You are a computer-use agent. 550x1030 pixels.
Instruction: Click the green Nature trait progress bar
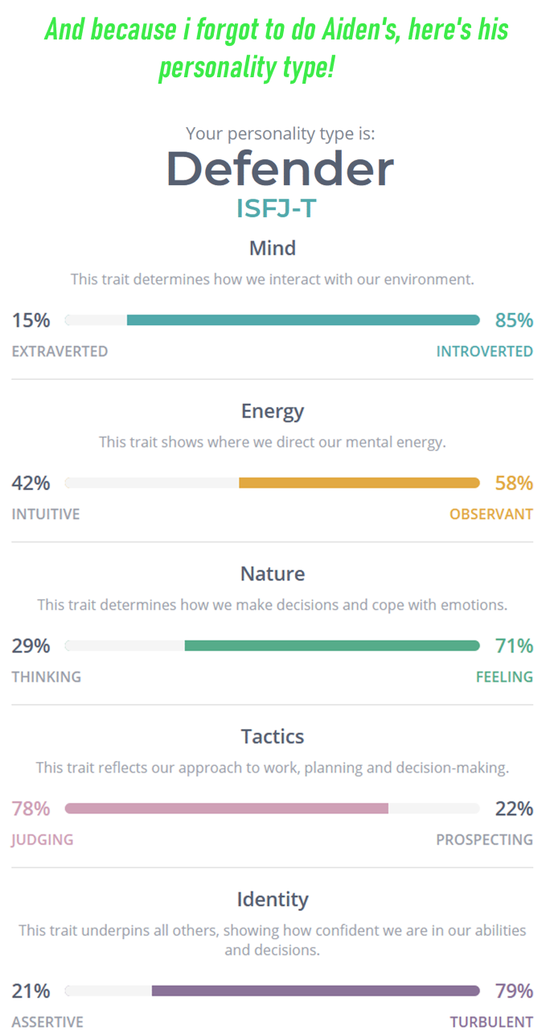pos(331,645)
